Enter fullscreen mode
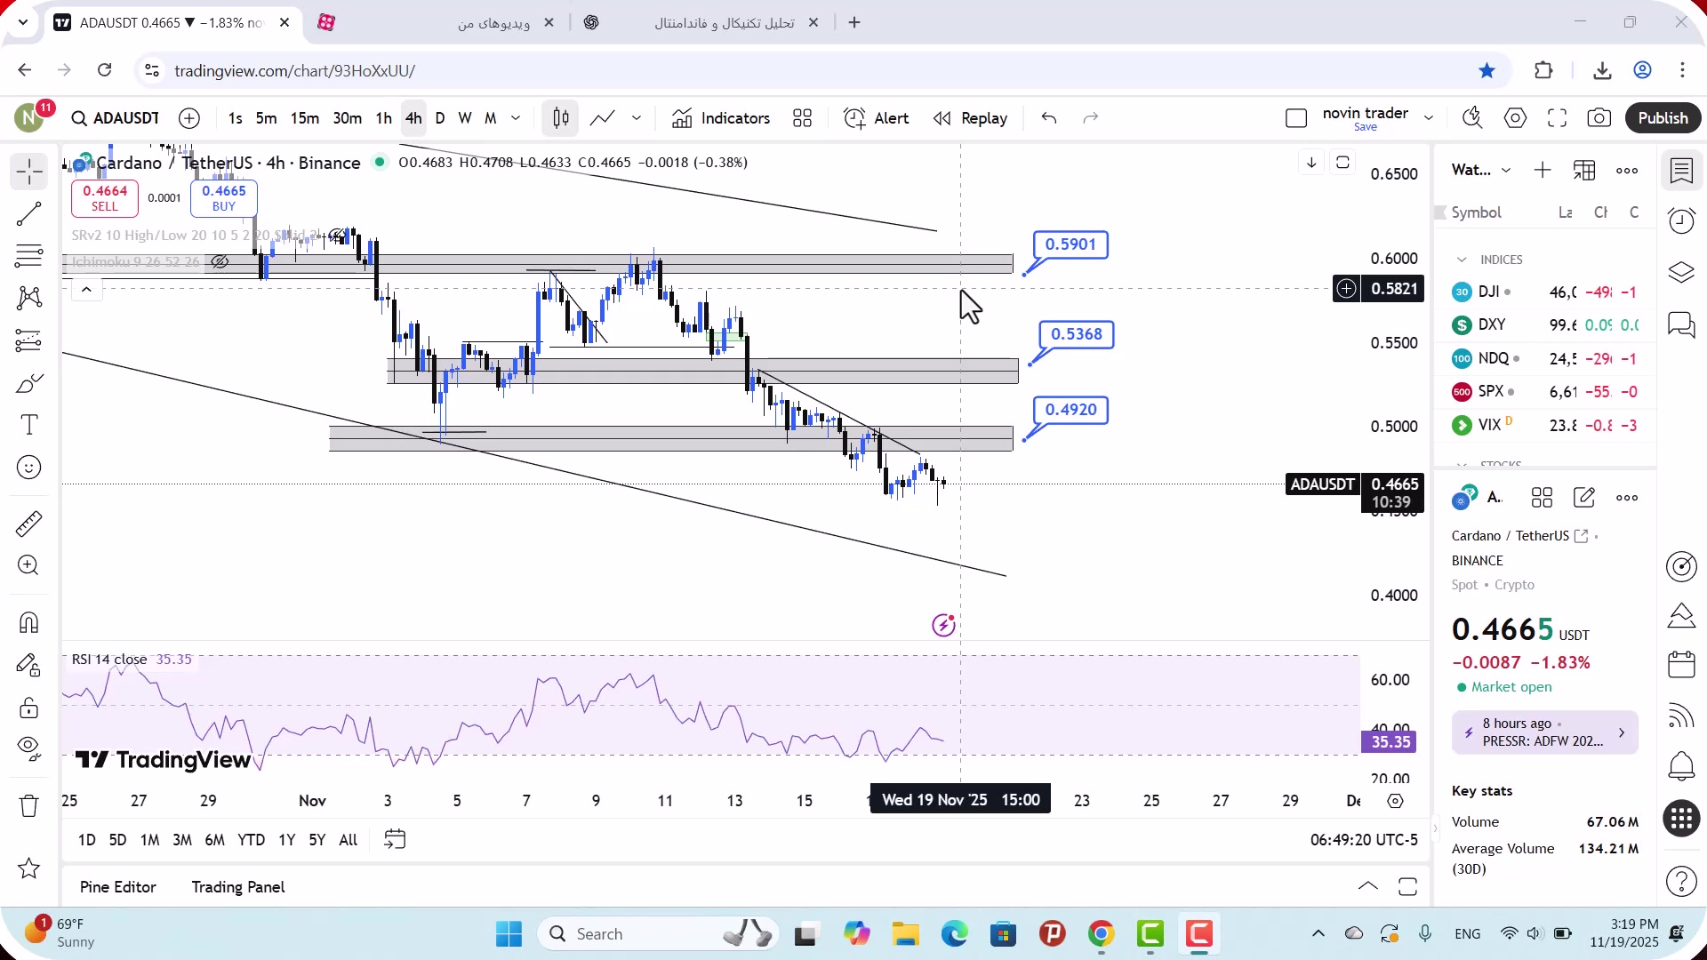Screen dimensions: 1707x960 (1558, 118)
